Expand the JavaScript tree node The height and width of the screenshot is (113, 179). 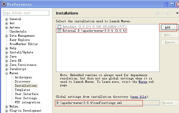[6, 69]
